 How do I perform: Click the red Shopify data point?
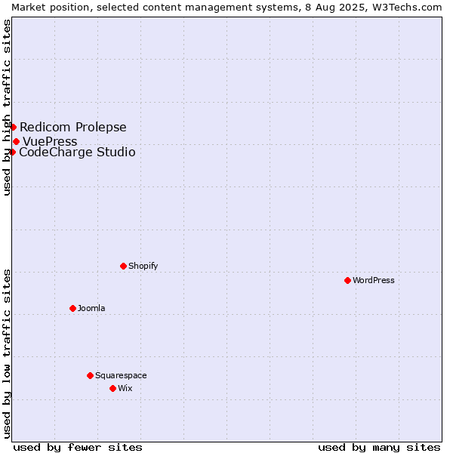click(x=123, y=266)
